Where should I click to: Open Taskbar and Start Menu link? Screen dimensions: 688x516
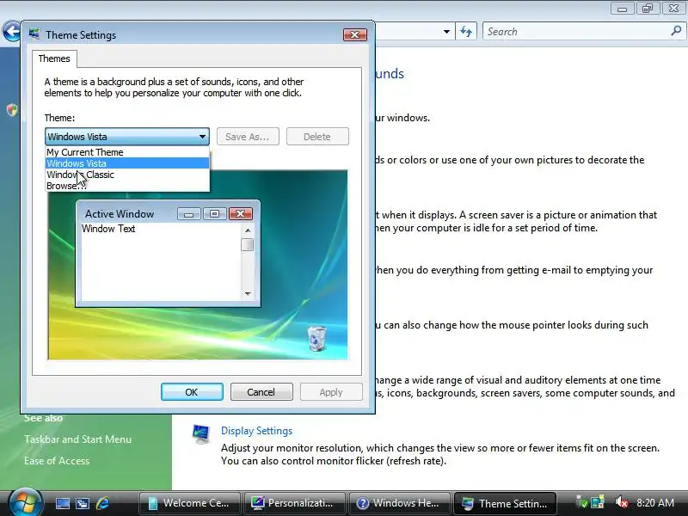click(77, 439)
